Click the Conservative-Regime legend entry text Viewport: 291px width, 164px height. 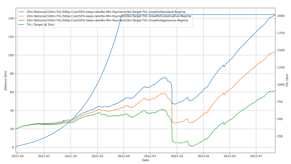tap(109, 16)
